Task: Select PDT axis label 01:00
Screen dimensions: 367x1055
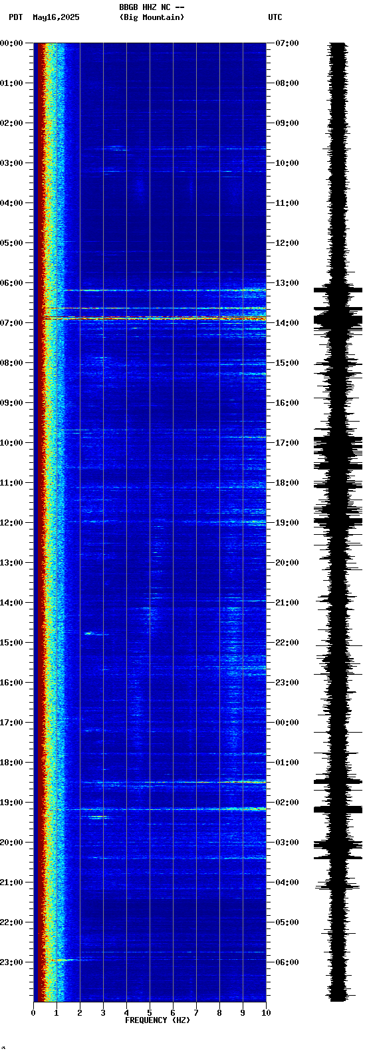Action: click(x=12, y=83)
